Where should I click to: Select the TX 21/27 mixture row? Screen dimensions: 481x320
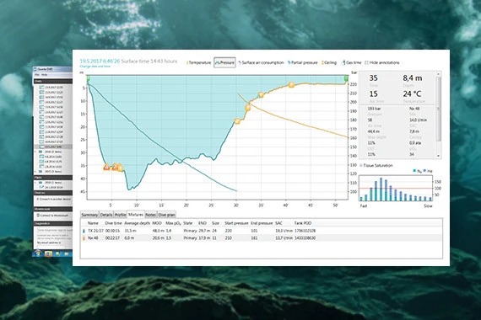click(261, 231)
